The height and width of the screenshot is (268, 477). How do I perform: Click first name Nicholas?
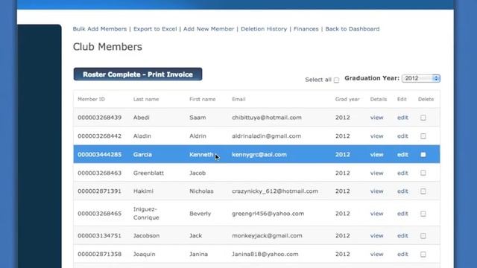point(201,191)
